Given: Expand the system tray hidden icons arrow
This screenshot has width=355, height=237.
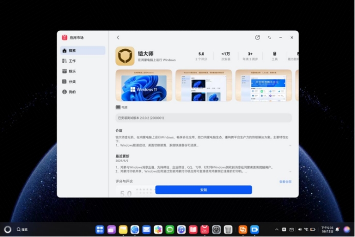Looking at the screenshot, I should [277, 229].
